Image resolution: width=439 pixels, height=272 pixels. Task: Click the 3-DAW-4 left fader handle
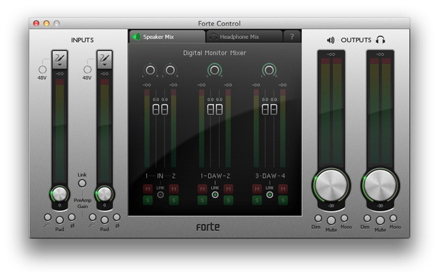point(265,109)
